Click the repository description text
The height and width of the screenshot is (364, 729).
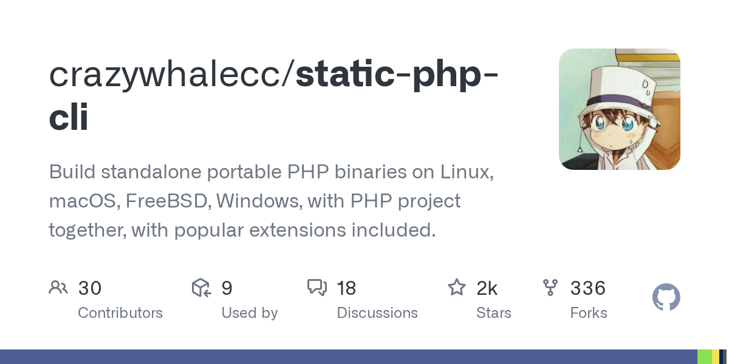pyautogui.click(x=271, y=201)
